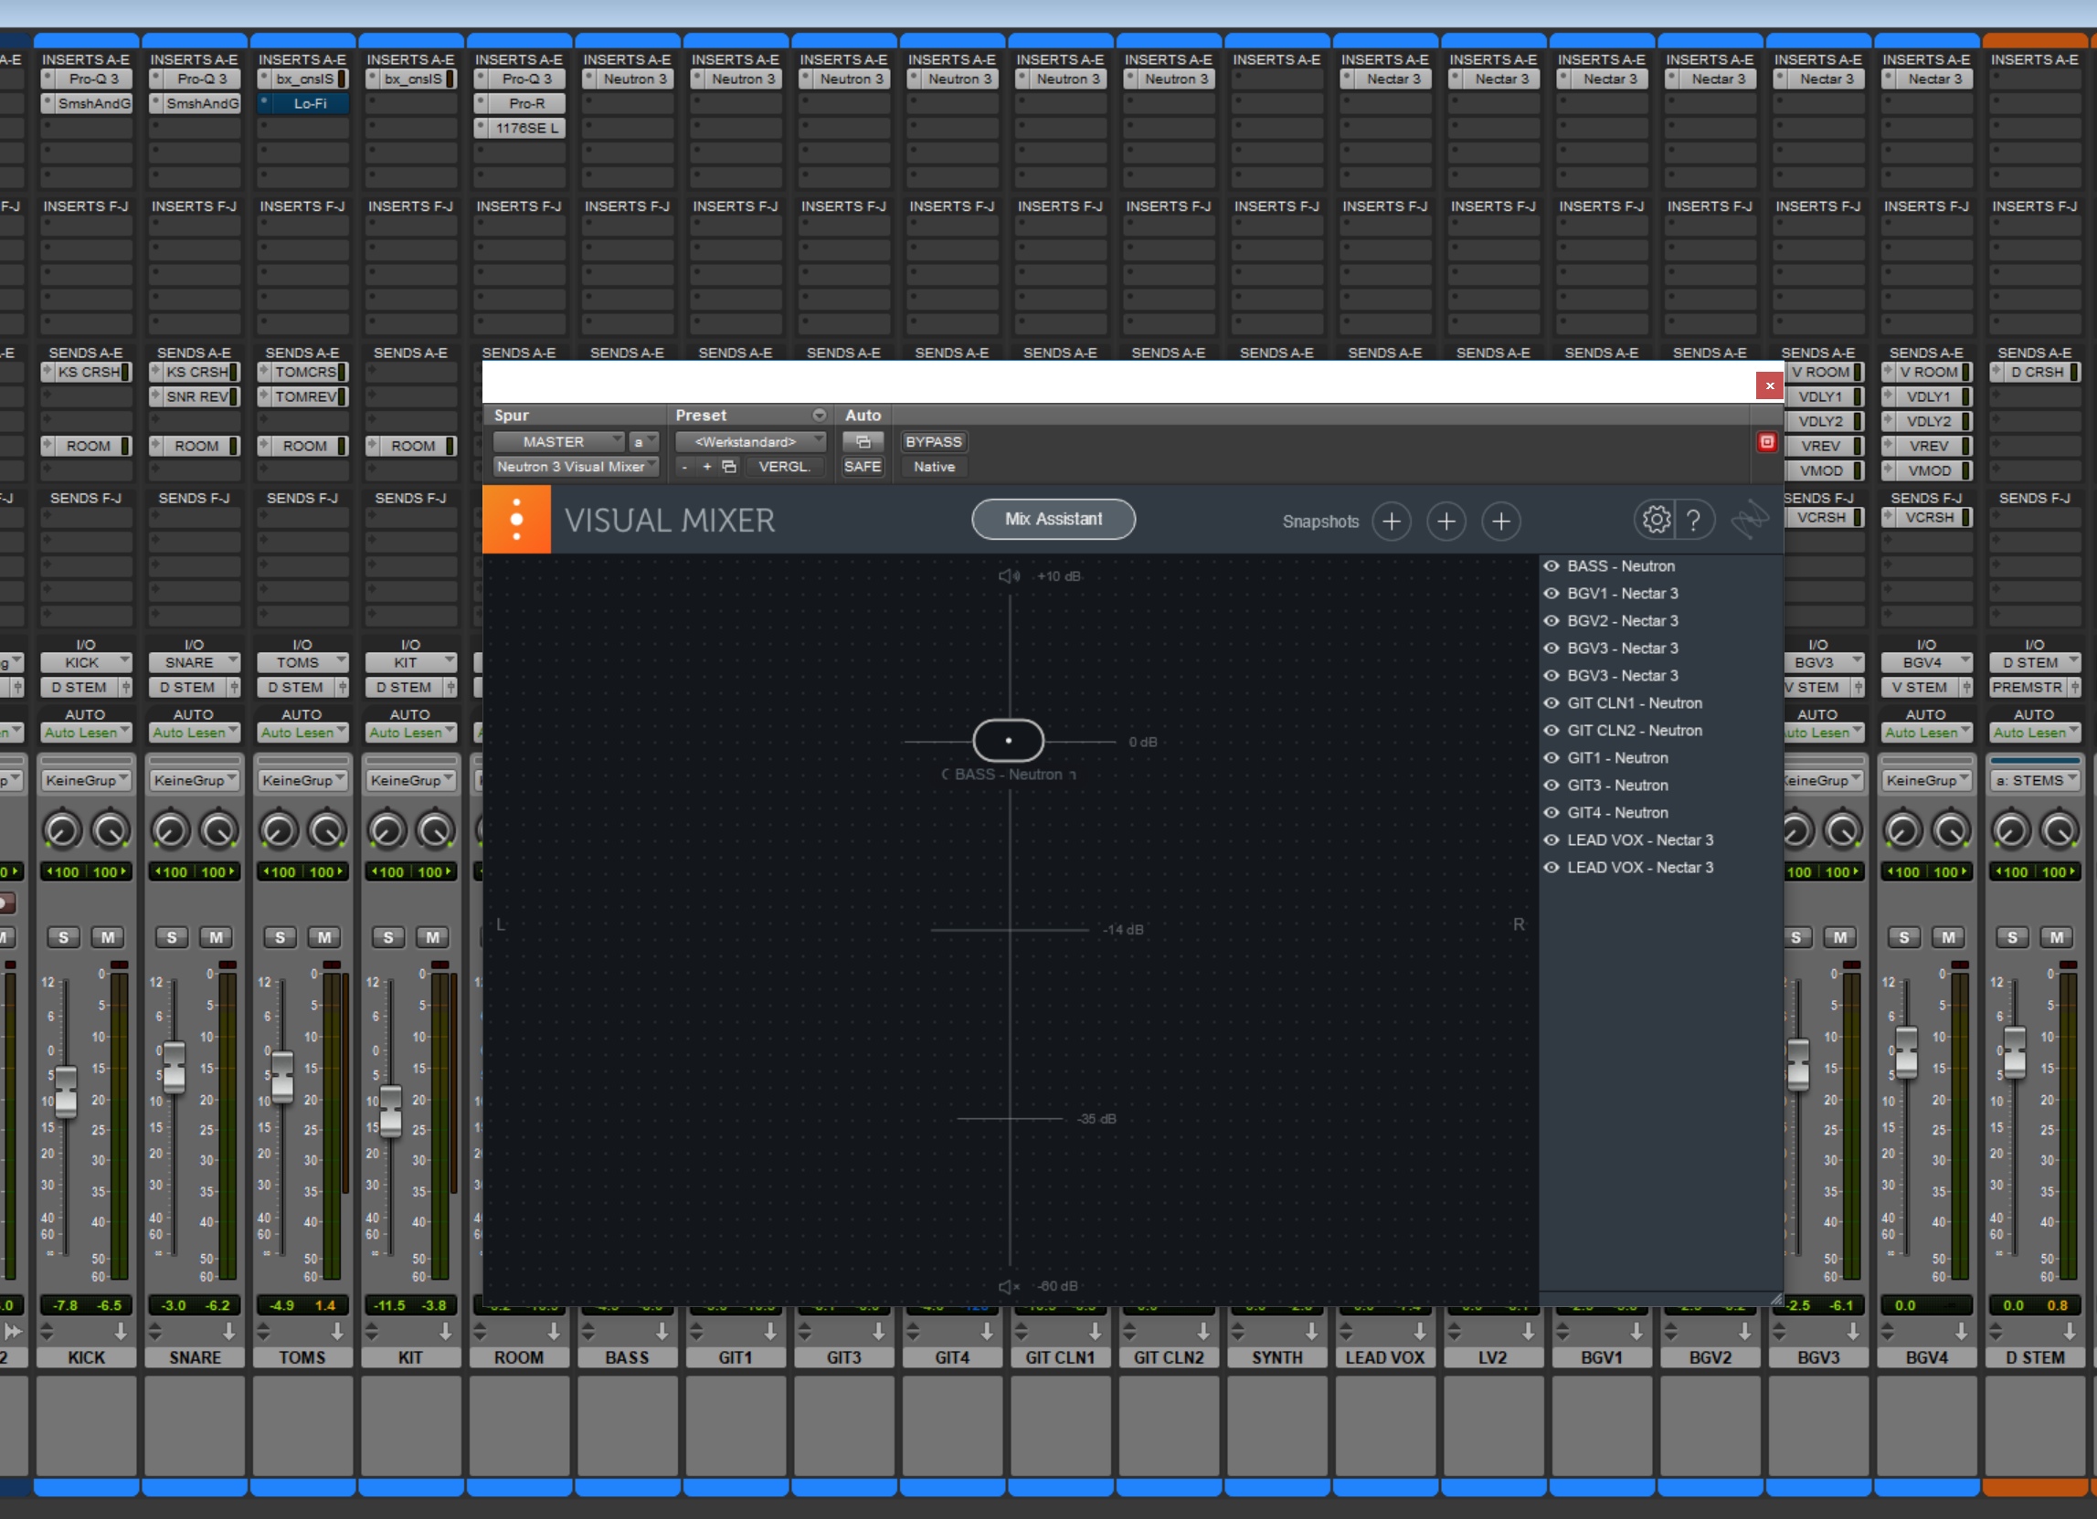Open D STEM channel PREMSTR output dropdown

[x=2027, y=687]
